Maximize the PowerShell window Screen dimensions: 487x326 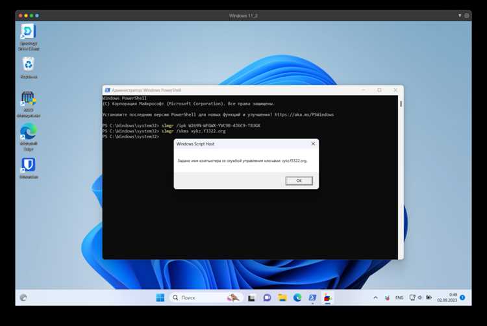click(x=379, y=90)
